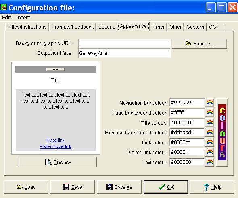Viewport: 238px width, 198px height.
Task: Open colour picker for Page background colour
Action: tap(209, 113)
